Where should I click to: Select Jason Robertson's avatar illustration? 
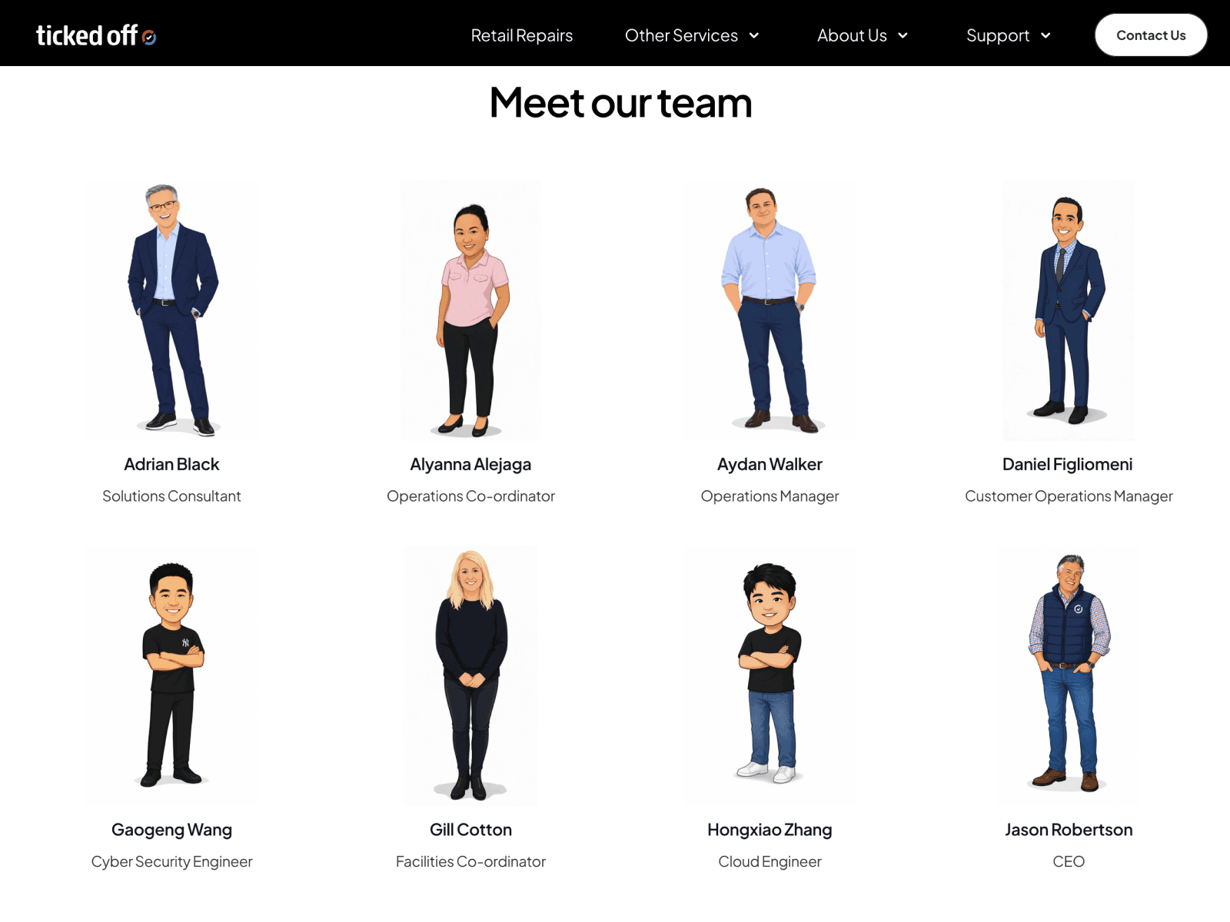(x=1069, y=676)
